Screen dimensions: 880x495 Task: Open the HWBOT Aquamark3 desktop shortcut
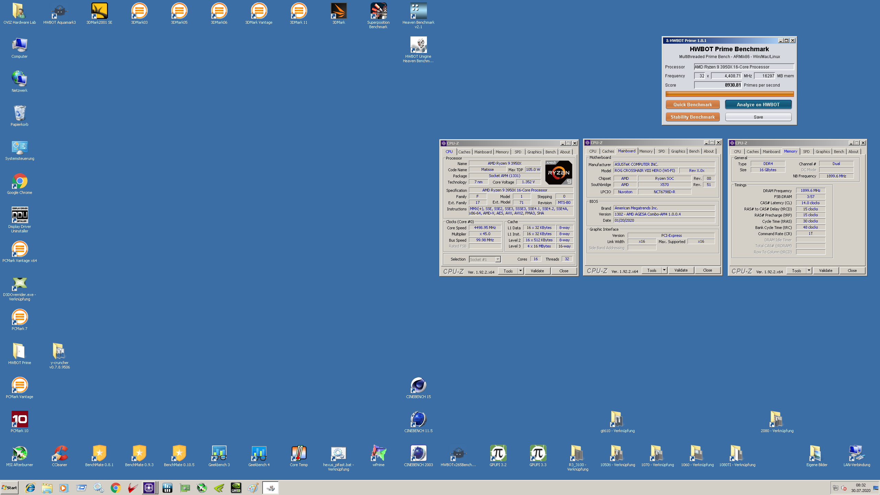click(59, 14)
